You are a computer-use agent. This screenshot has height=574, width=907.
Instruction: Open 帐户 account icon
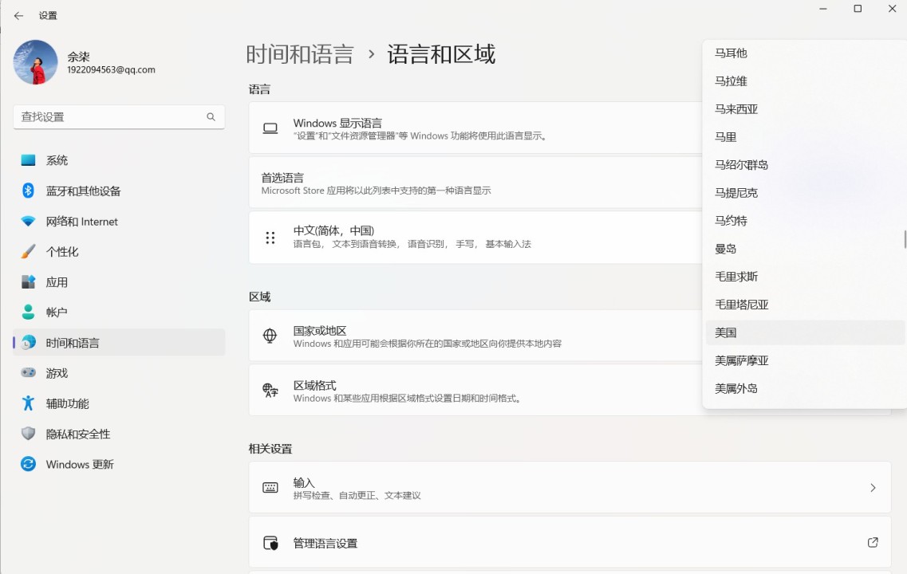(28, 313)
